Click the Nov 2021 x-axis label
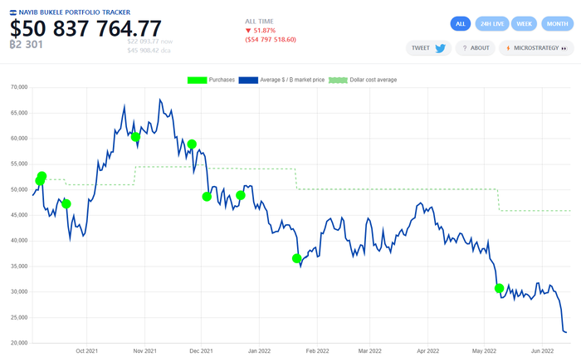581x362 pixels. point(145,351)
